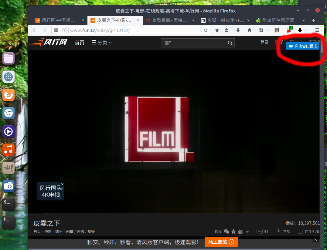Screen dimensions: 327x250
Task: Click the Firefox back navigation arrow
Action: [34, 30]
